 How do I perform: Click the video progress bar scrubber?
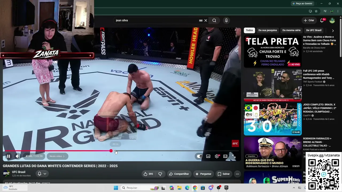click(111, 151)
